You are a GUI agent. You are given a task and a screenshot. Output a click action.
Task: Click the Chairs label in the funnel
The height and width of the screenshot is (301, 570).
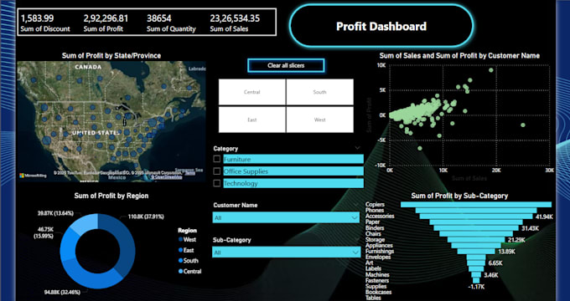point(373,234)
